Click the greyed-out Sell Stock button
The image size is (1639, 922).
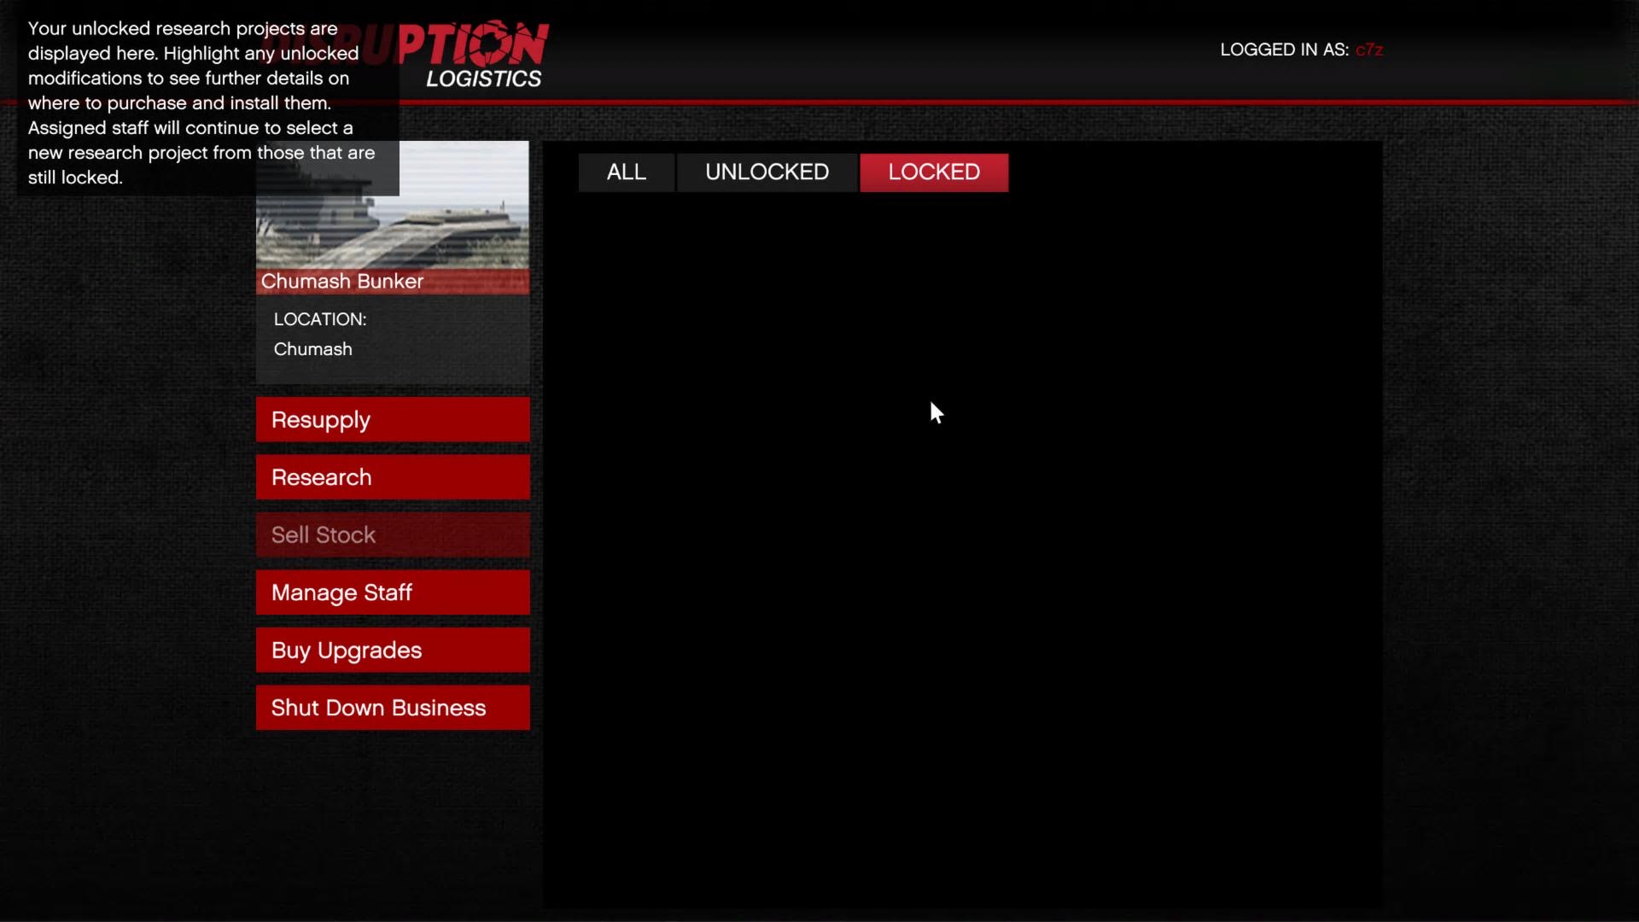393,535
